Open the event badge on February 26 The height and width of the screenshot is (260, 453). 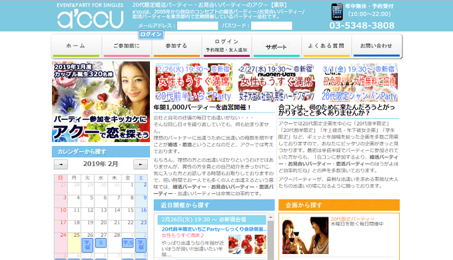click(x=87, y=245)
